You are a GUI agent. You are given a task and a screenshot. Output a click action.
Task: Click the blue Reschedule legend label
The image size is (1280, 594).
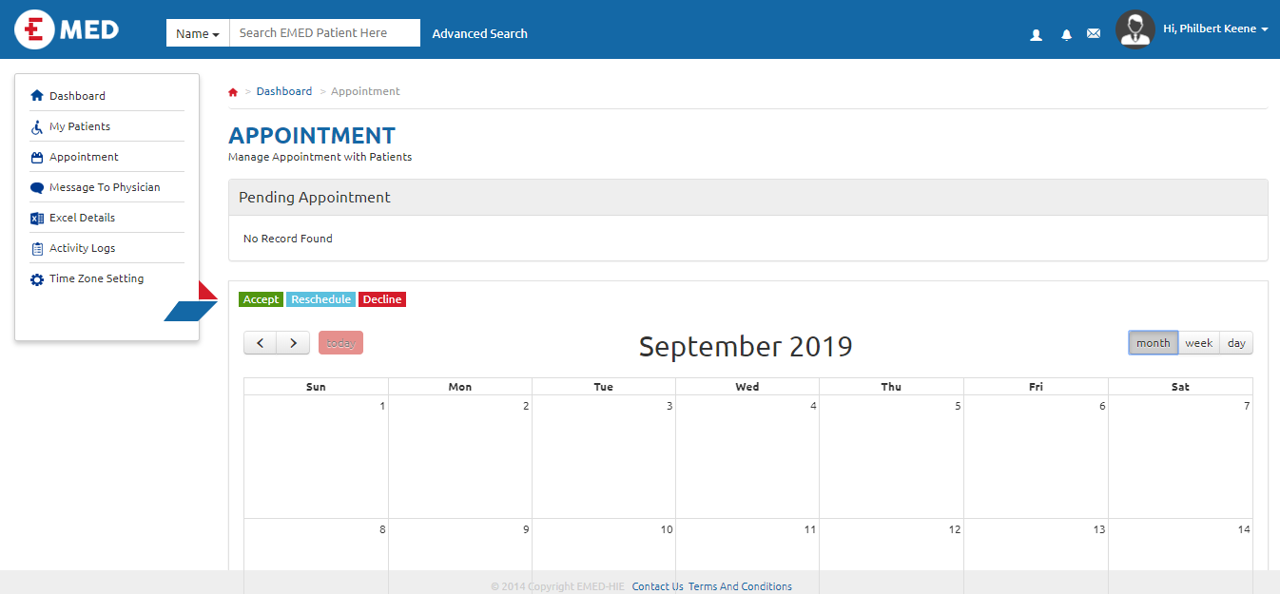pos(320,299)
